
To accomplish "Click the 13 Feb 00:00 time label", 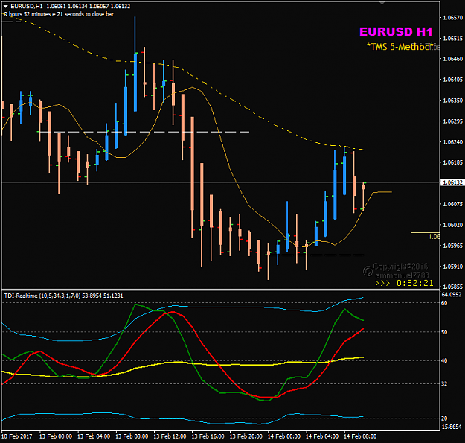I will click(x=56, y=436).
